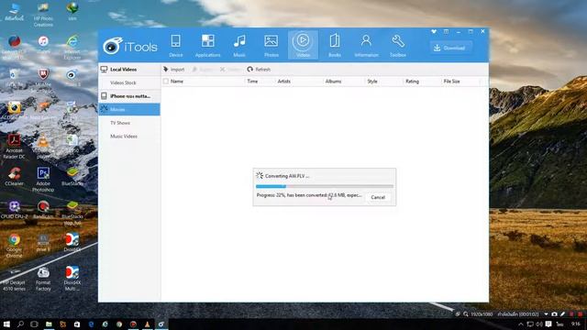Select Movies in the sidebar
Image resolution: width=587 pixels, height=330 pixels.
pos(129,109)
